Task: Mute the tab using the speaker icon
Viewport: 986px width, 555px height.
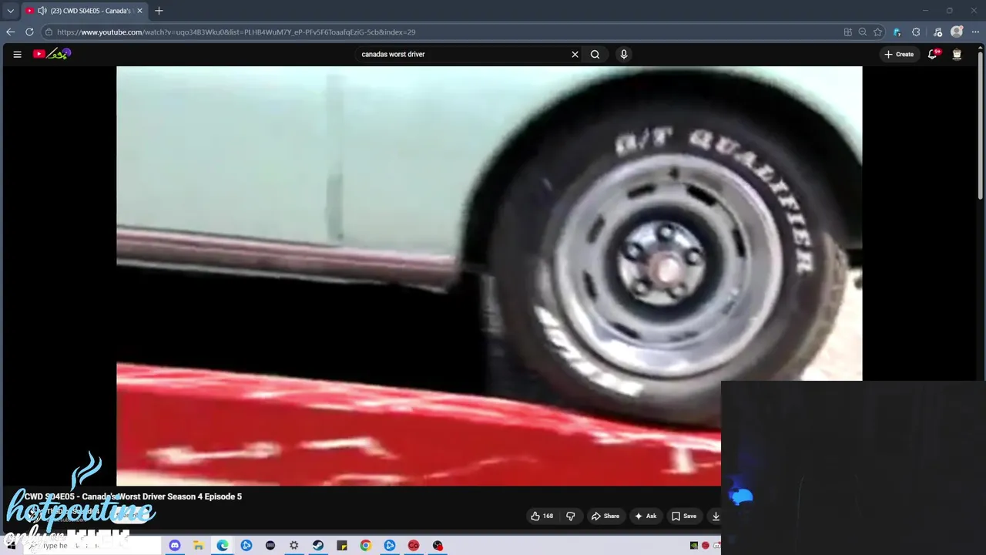Action: tap(42, 11)
